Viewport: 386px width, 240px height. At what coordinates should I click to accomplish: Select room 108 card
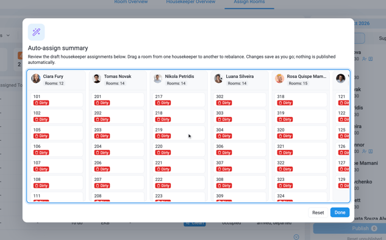pyautogui.click(x=57, y=183)
